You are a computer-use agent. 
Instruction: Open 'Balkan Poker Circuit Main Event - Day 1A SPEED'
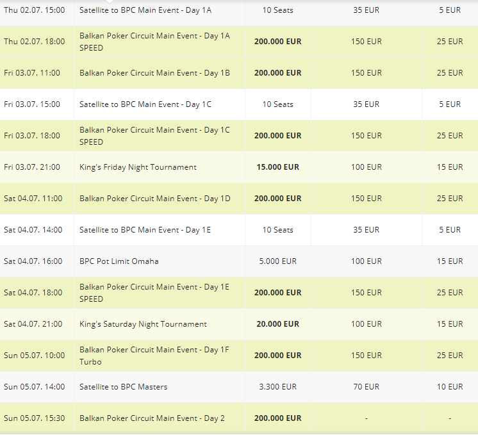pyautogui.click(x=154, y=42)
